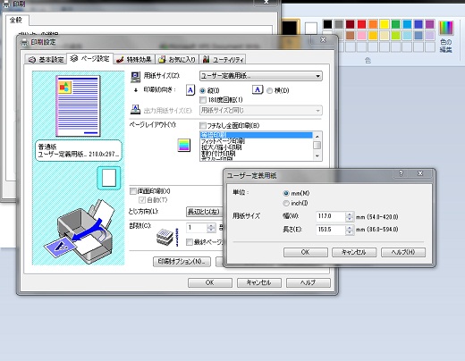This screenshot has height=361, width=465.
Task: Click the 長さ length spinner arrows
Action: pos(350,230)
